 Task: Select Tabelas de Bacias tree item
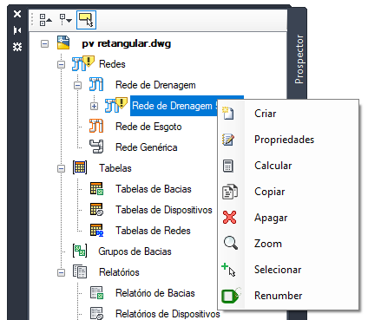click(x=154, y=189)
